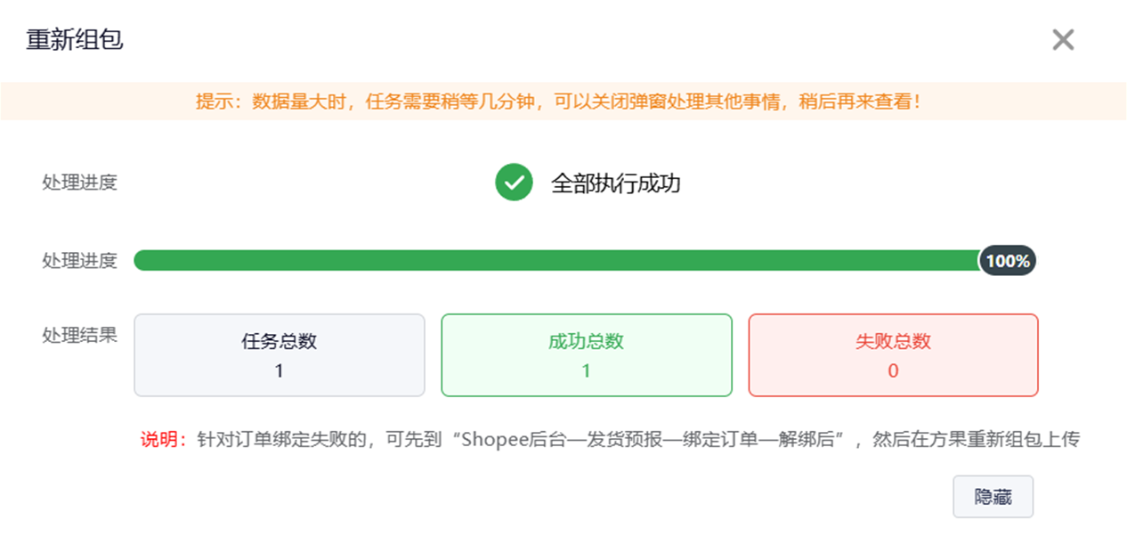Click the red 说明 label

[x=163, y=440]
